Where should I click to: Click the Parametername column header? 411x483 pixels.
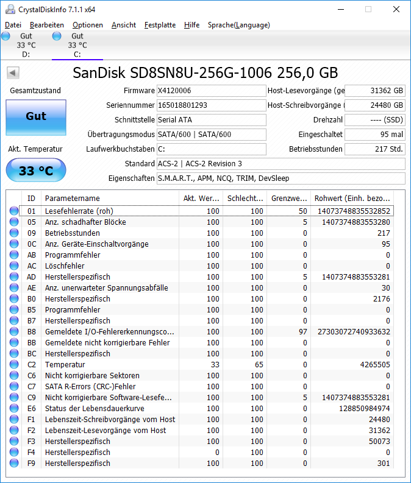tap(110, 199)
